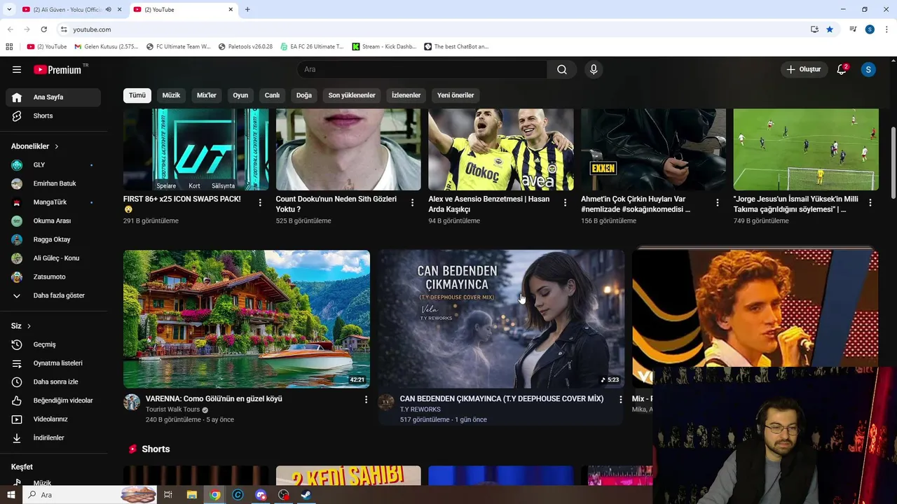Open more options for Count Dooku video
Screen dimensions: 897x504
412,202
